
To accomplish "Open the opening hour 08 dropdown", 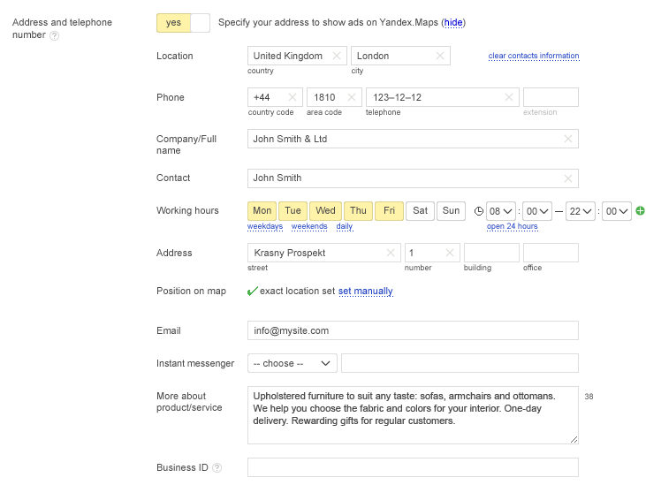I will coord(501,210).
